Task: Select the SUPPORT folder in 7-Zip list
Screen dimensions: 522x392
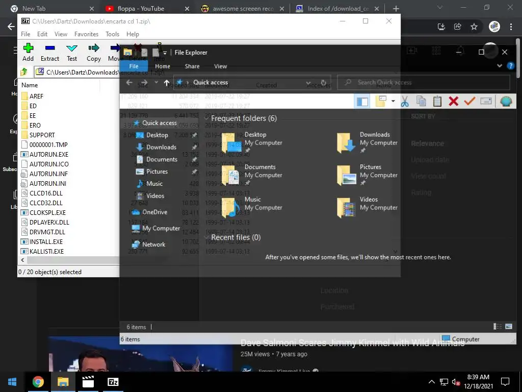Action: pos(42,135)
